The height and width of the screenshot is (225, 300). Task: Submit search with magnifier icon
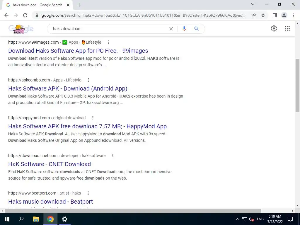tap(196, 29)
